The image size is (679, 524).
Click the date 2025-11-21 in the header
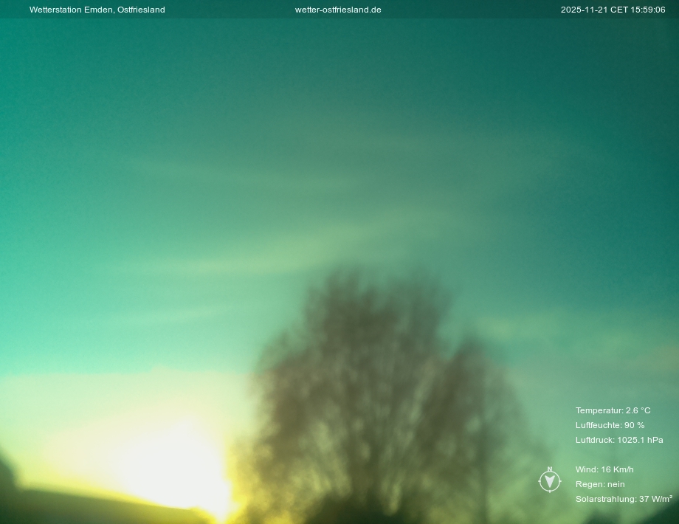(584, 10)
